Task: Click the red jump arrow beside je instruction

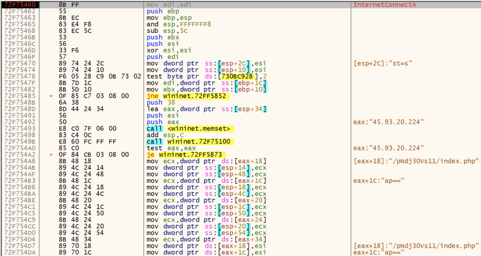Action: pos(51,154)
